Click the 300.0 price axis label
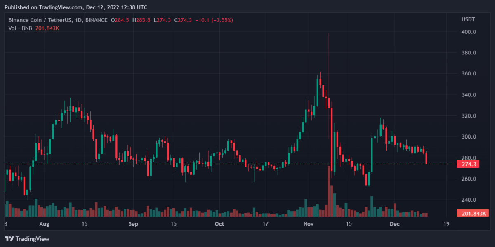Screen dimensions: 495x247 click(469, 137)
